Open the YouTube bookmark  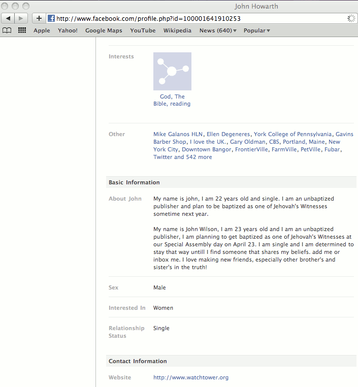pyautogui.click(x=143, y=30)
